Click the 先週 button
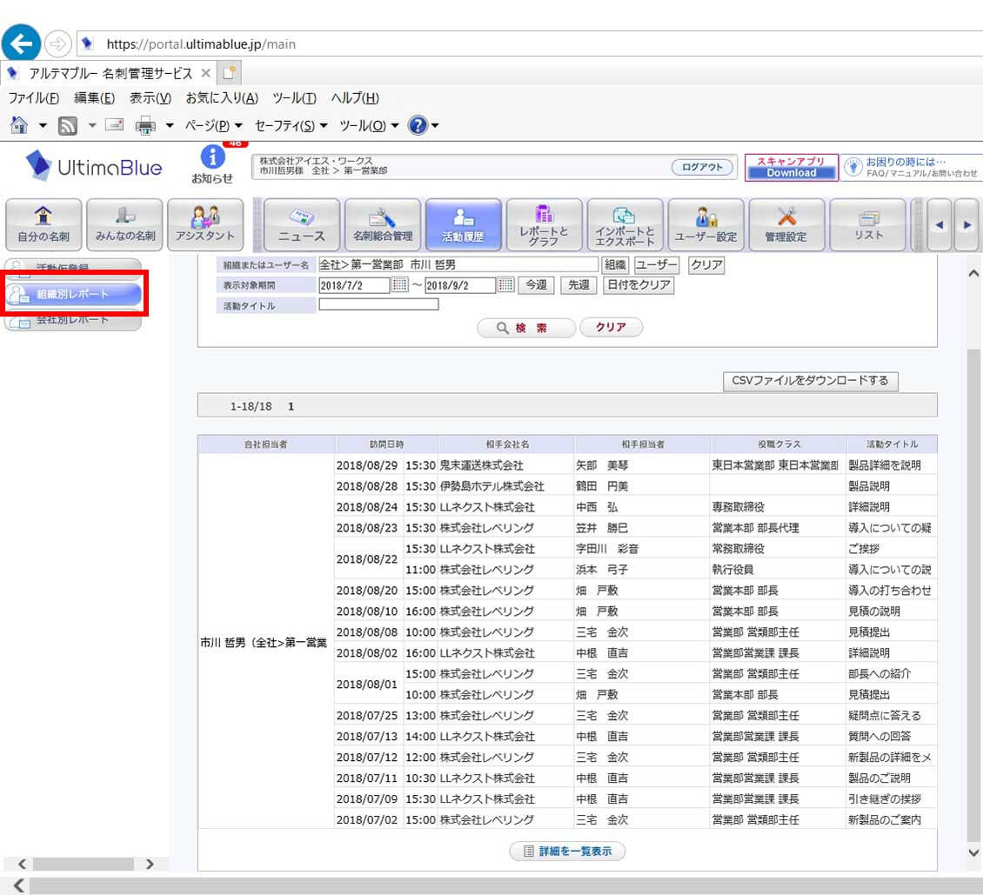The height and width of the screenshot is (895, 983). click(x=578, y=285)
